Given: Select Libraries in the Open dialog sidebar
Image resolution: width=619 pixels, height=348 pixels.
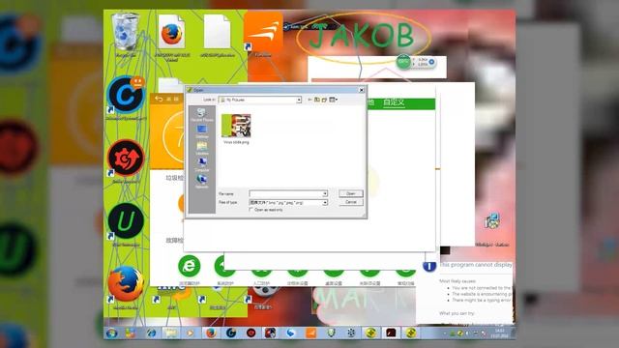Looking at the screenshot, I should 202,148.
